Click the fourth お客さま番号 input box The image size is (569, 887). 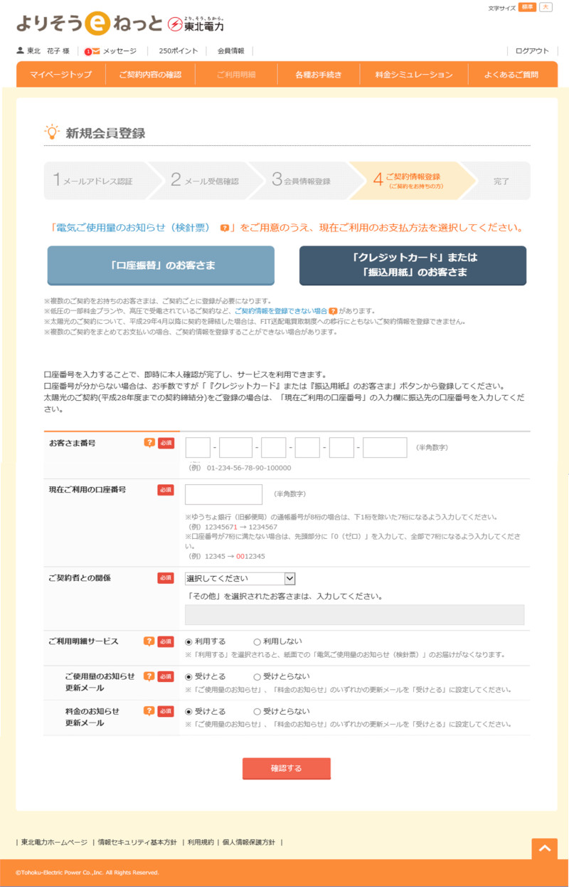pyautogui.click(x=308, y=448)
